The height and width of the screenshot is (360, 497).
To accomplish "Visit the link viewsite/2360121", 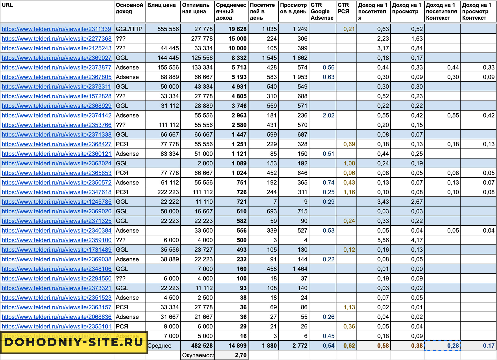I will (x=56, y=154).
